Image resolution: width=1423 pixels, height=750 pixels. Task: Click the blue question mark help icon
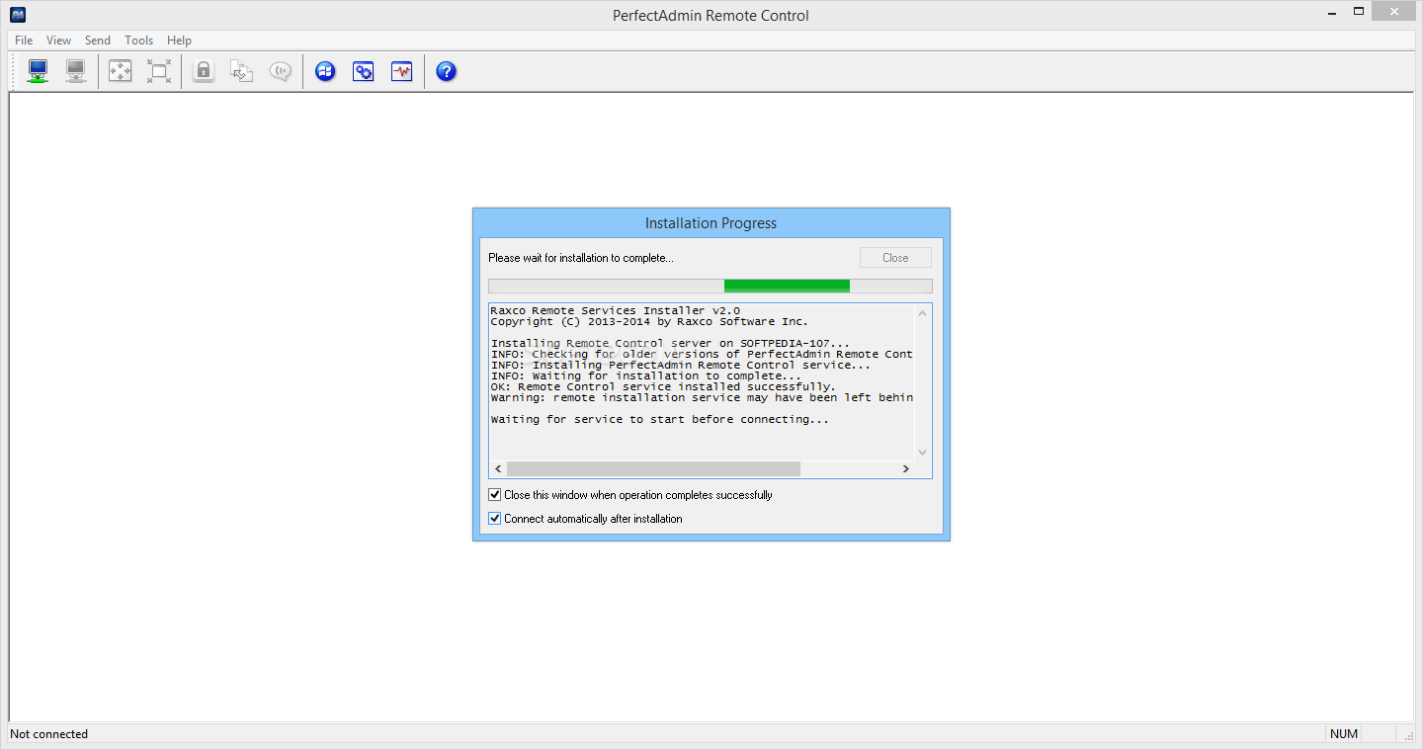pos(447,71)
